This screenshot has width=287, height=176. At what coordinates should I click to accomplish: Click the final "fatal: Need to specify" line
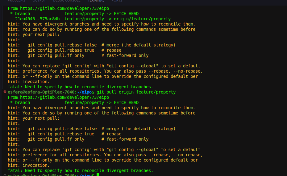[81, 170]
